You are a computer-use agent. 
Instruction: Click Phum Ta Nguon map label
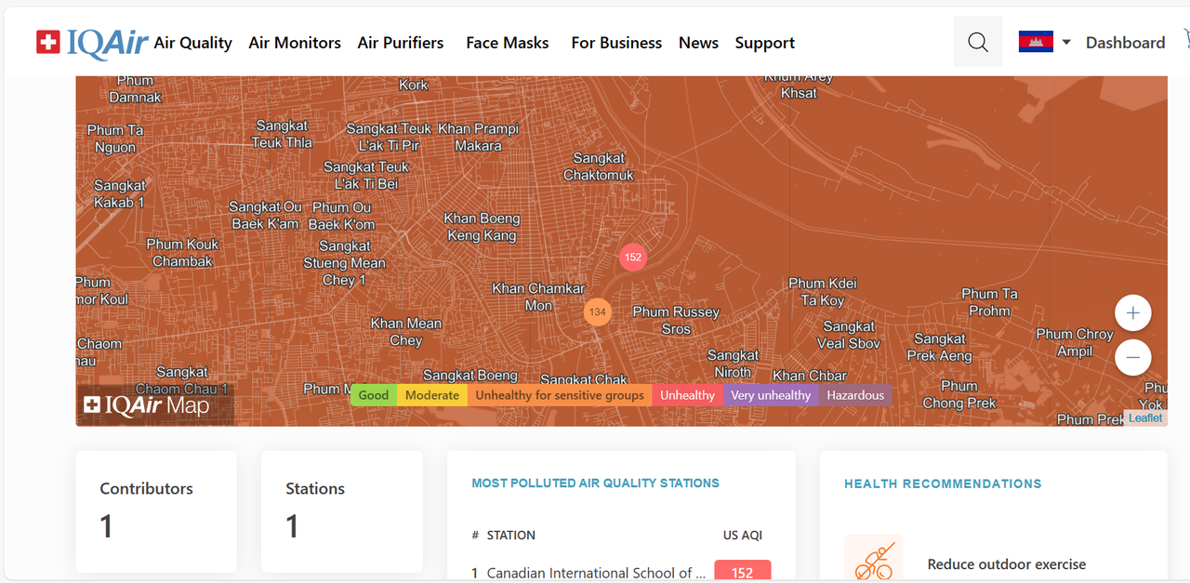pyautogui.click(x=115, y=139)
